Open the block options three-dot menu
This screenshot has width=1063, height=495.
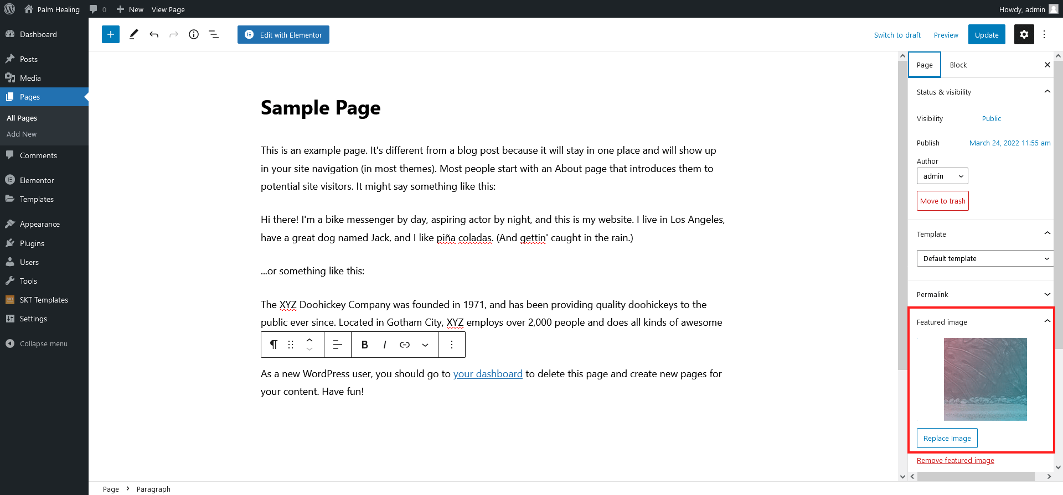(452, 345)
